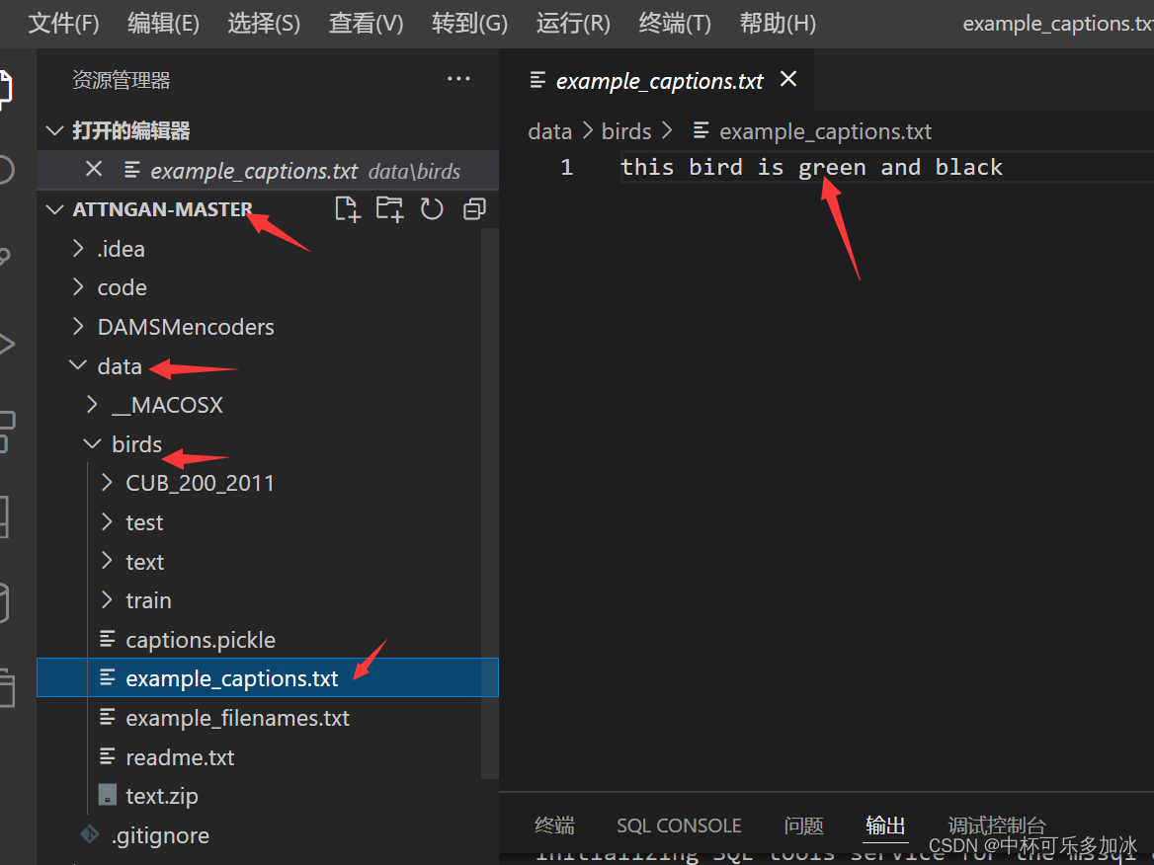Click the Run and Debug activity icon
The image size is (1154, 865).
[6, 345]
